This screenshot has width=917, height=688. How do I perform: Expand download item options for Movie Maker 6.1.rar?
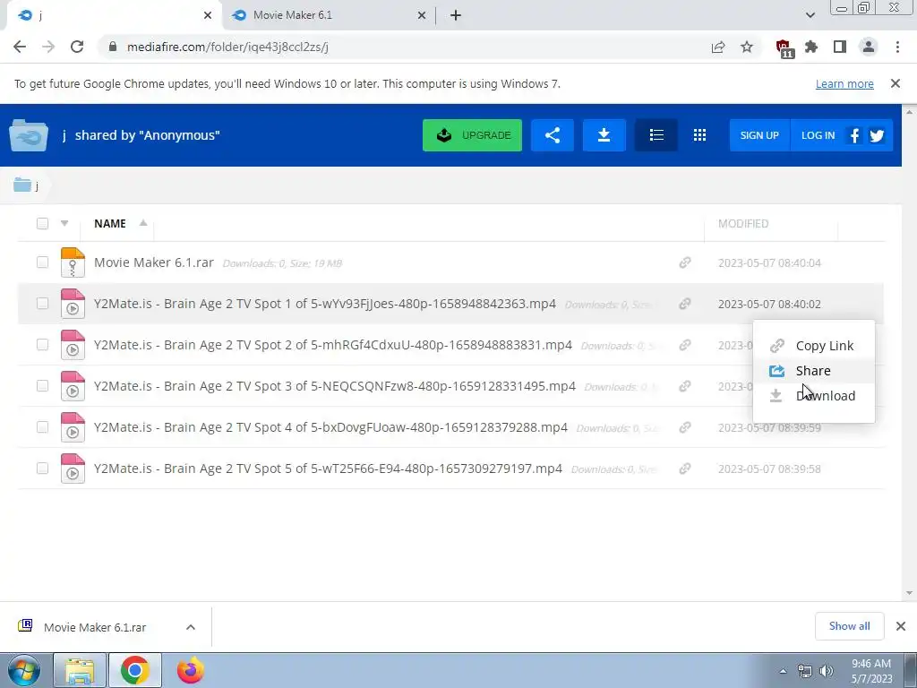191,627
